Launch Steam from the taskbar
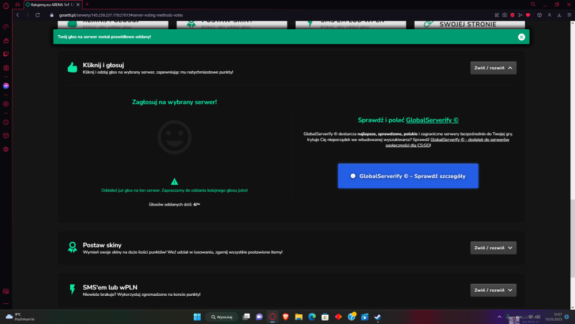Image resolution: width=575 pixels, height=324 pixels. point(378,317)
